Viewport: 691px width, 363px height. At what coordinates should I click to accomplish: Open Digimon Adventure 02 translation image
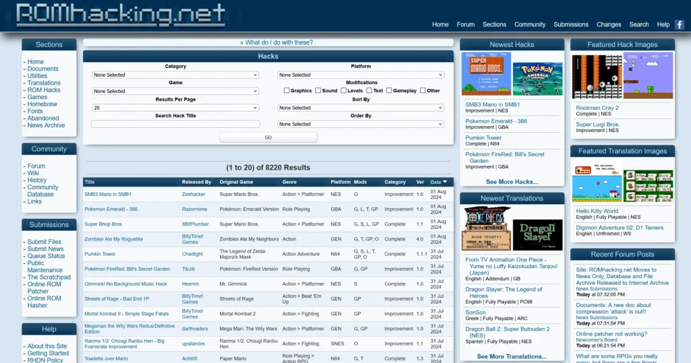648,186
